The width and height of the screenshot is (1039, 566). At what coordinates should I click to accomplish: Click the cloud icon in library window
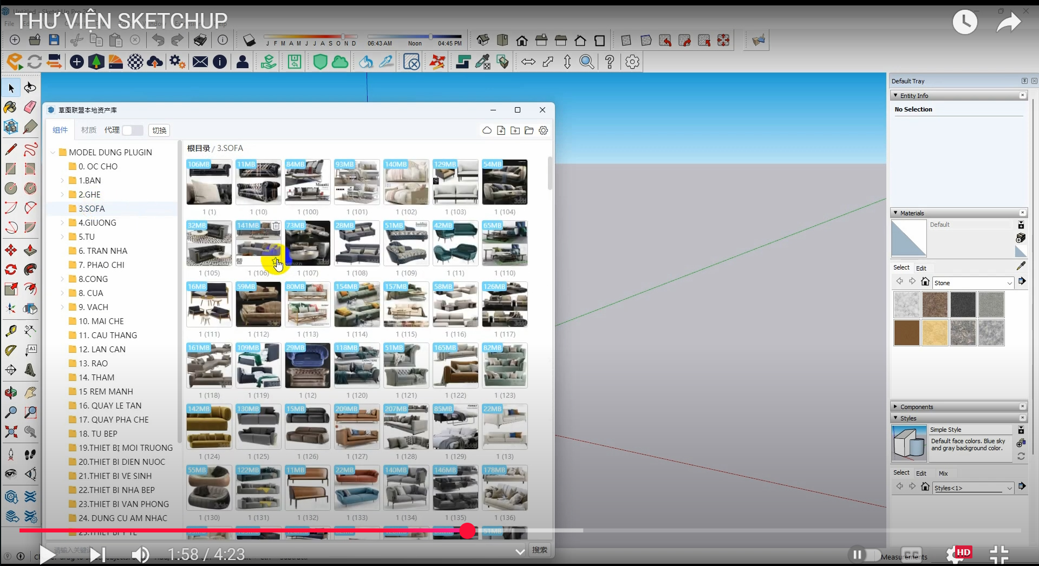pos(487,130)
